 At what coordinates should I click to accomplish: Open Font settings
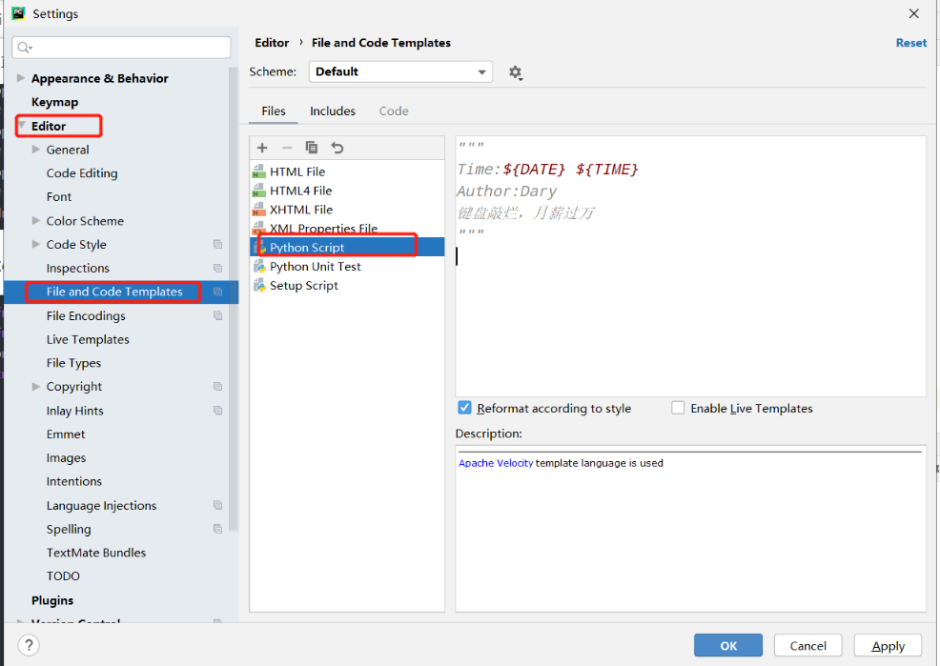[59, 196]
